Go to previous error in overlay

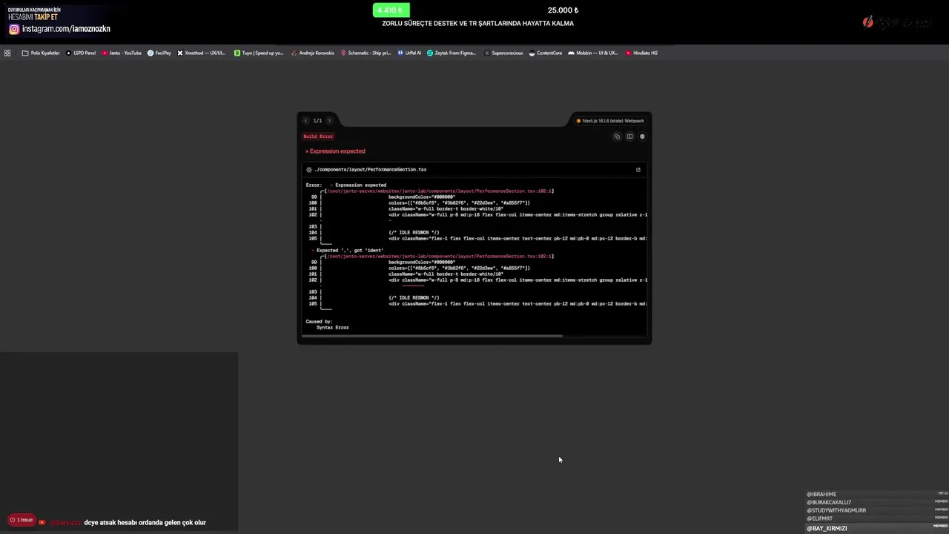click(305, 121)
